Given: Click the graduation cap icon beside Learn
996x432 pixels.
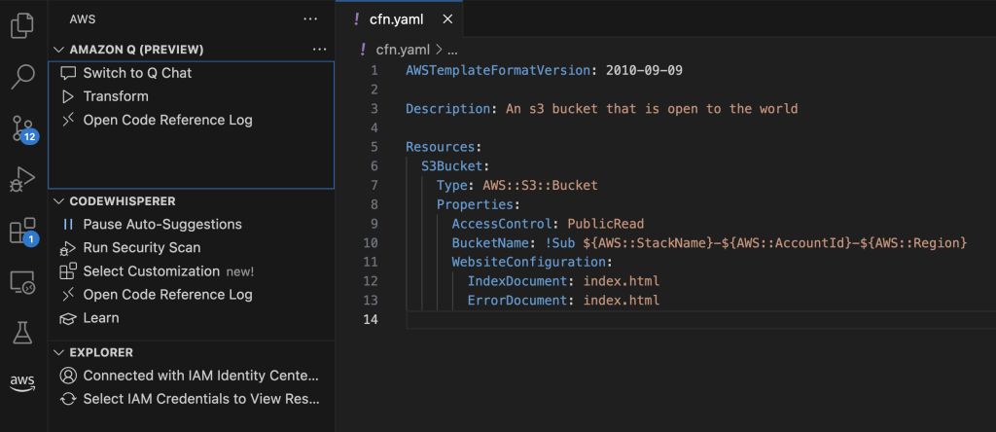Looking at the screenshot, I should [x=68, y=318].
